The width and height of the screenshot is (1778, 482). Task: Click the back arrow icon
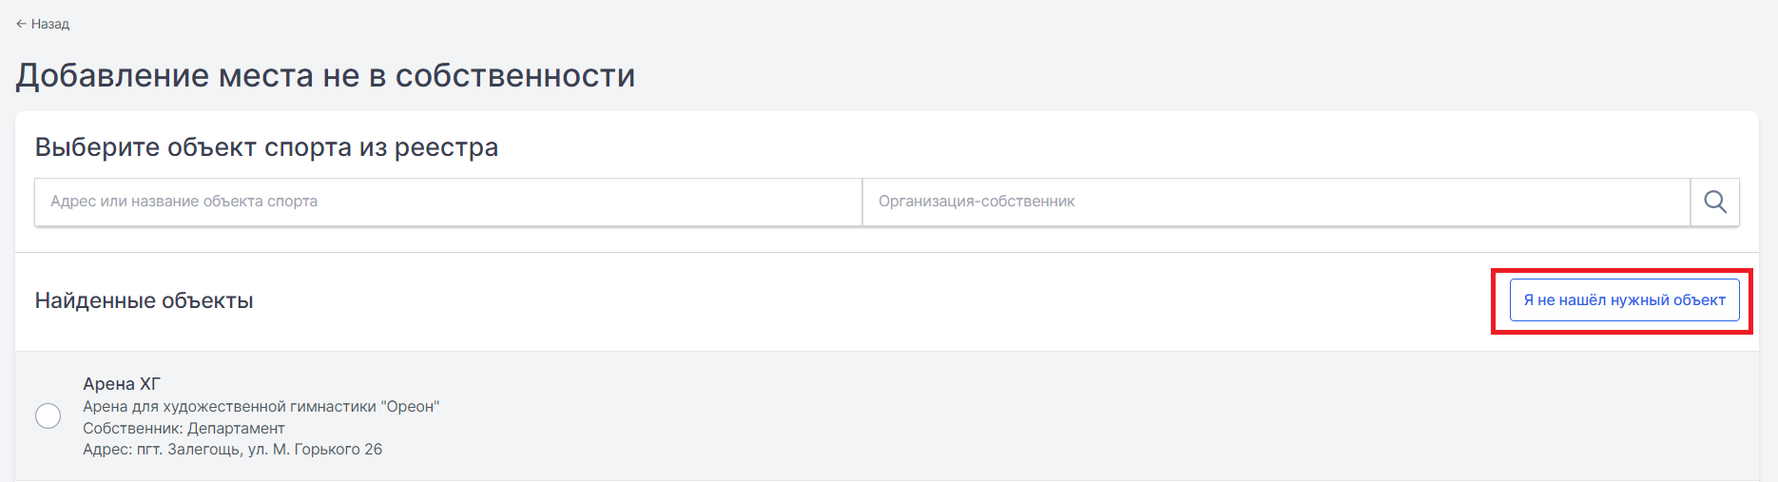(21, 24)
